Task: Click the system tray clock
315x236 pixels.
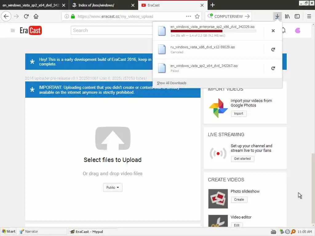Action: tap(305, 232)
